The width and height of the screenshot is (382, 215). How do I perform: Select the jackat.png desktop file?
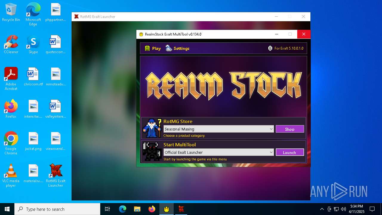point(33,142)
